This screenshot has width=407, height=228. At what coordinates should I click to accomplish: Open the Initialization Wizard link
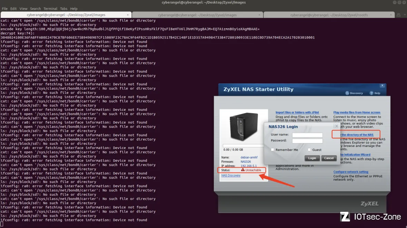pos(355,155)
